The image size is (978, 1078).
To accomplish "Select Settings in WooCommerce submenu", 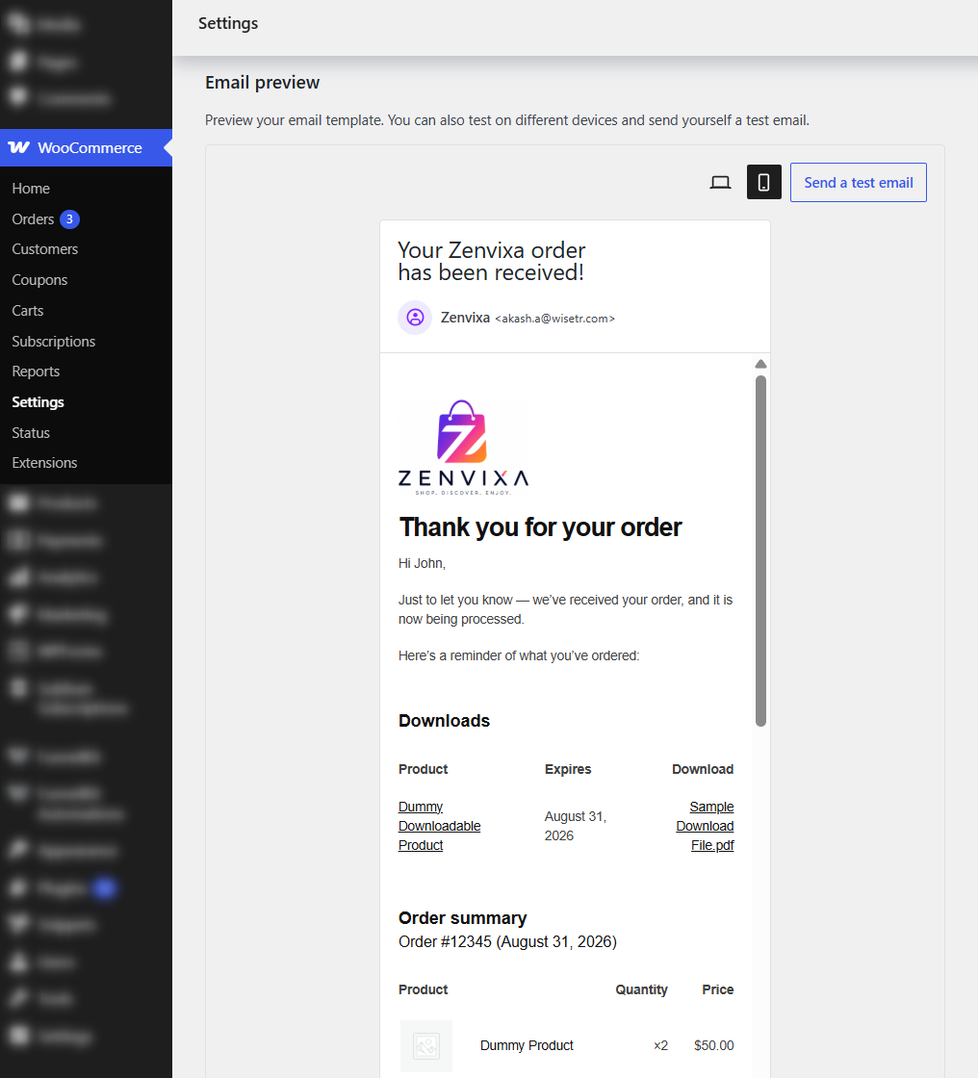I will pos(38,402).
